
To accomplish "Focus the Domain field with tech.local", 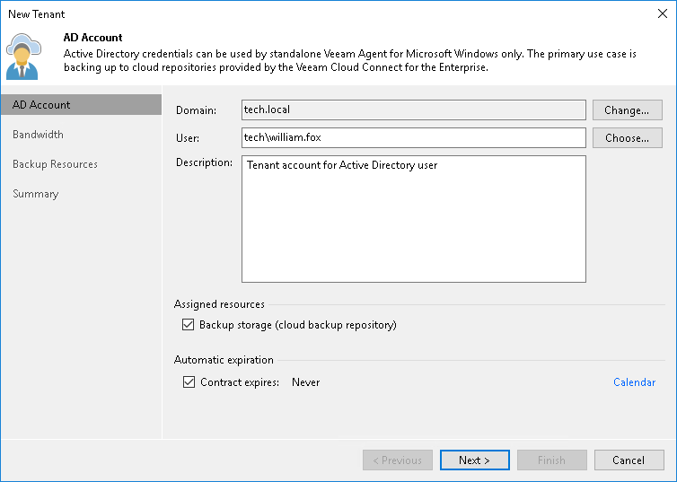I will (x=414, y=110).
